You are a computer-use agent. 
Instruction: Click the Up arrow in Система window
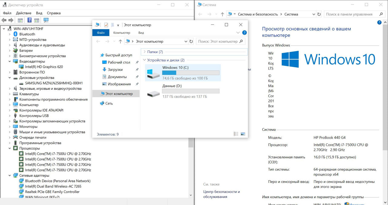click(x=222, y=14)
